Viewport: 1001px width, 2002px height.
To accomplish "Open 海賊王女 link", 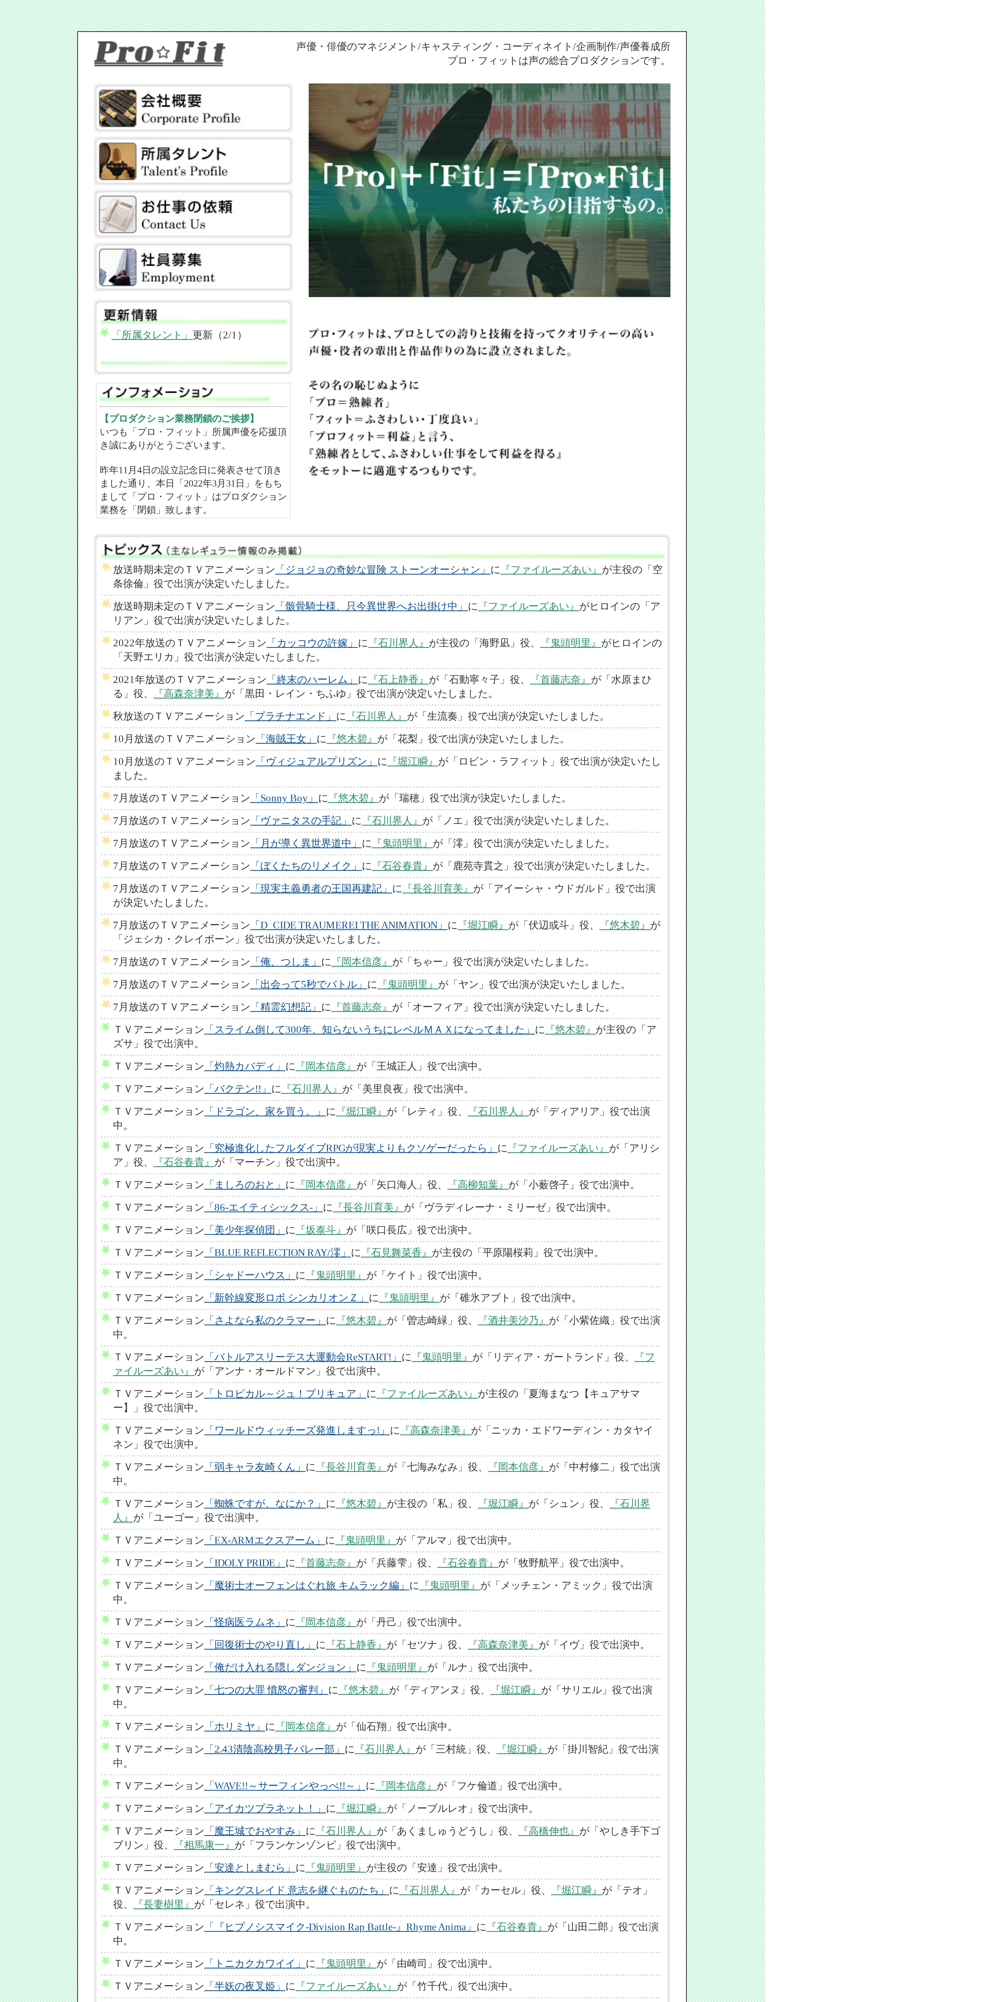I will pyautogui.click(x=286, y=739).
